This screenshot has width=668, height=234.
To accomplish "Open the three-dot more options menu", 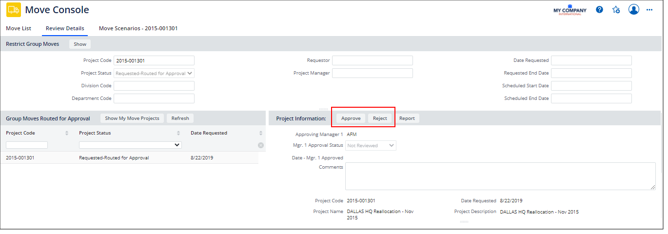I will (x=649, y=10).
